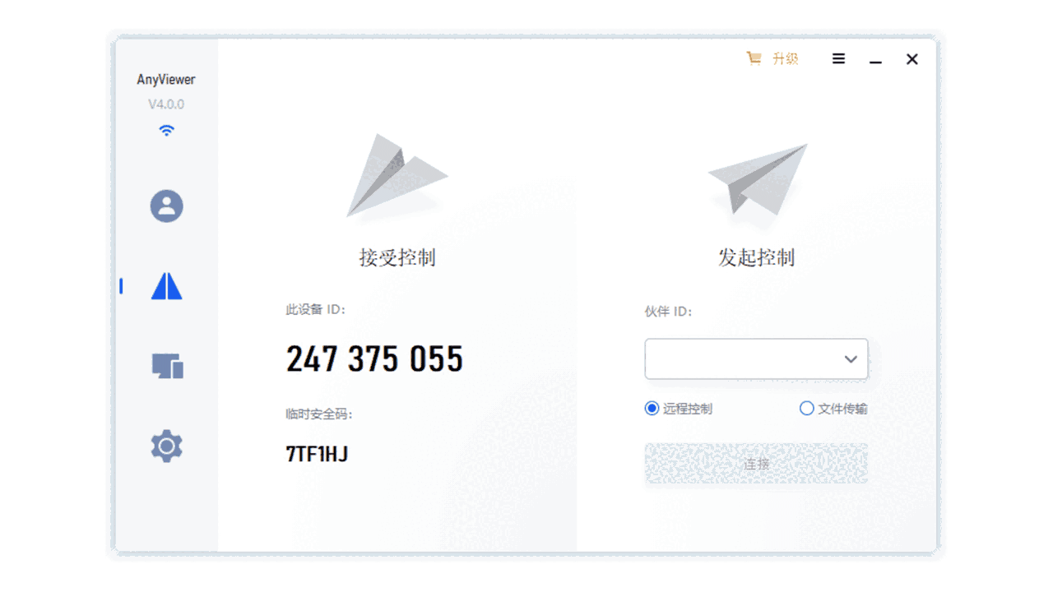Open the account profile icon in sidebar
The height and width of the screenshot is (592, 1053).
click(166, 206)
